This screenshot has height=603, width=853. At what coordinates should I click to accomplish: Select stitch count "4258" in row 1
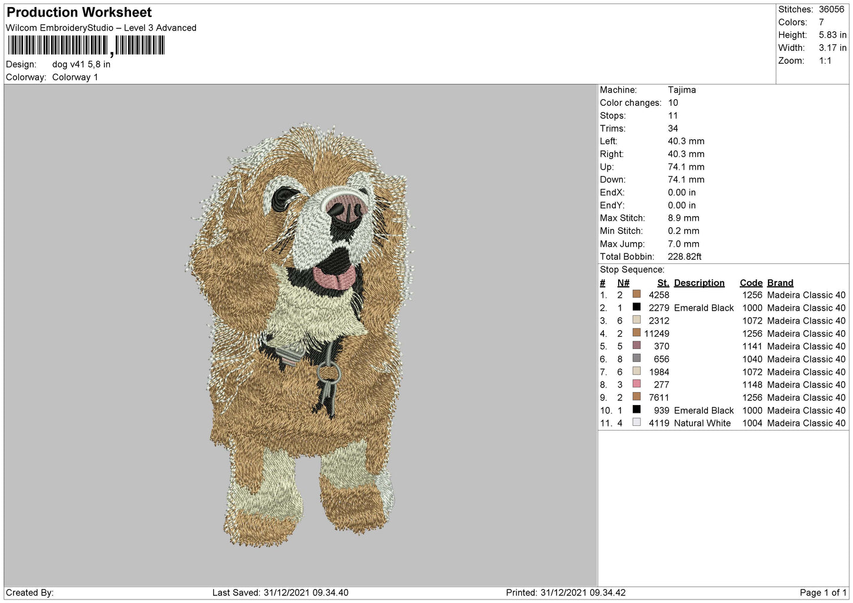[659, 295]
